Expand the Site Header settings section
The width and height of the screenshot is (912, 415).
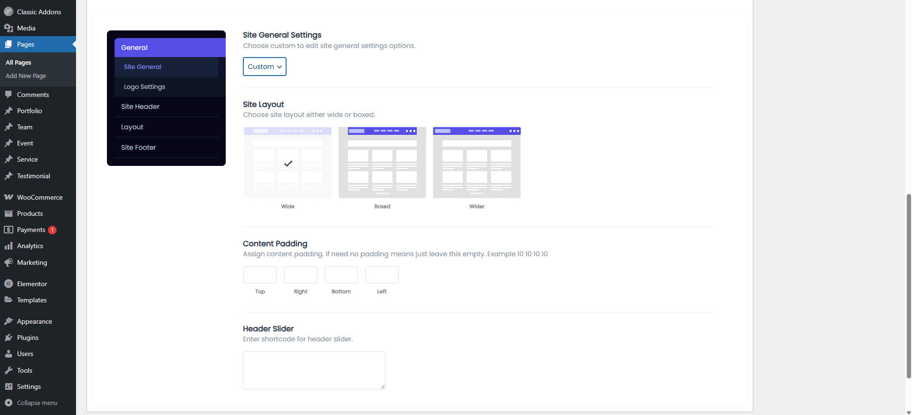(x=166, y=106)
